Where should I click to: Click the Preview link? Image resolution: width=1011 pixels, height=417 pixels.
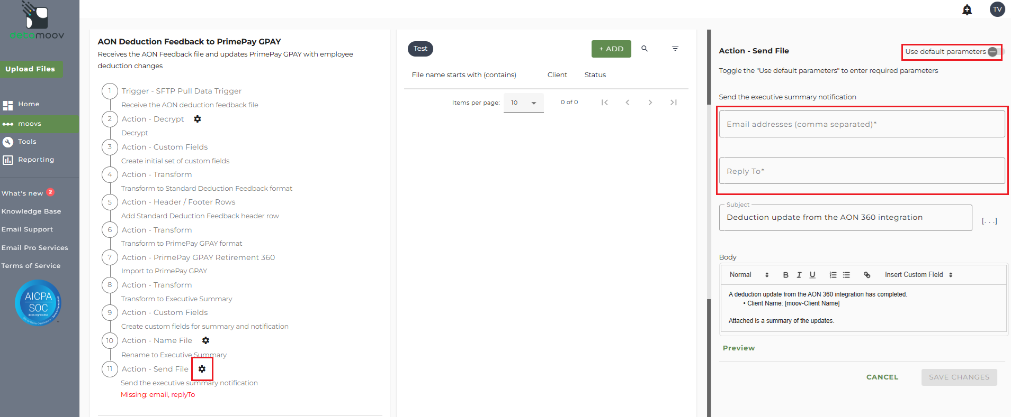click(739, 348)
